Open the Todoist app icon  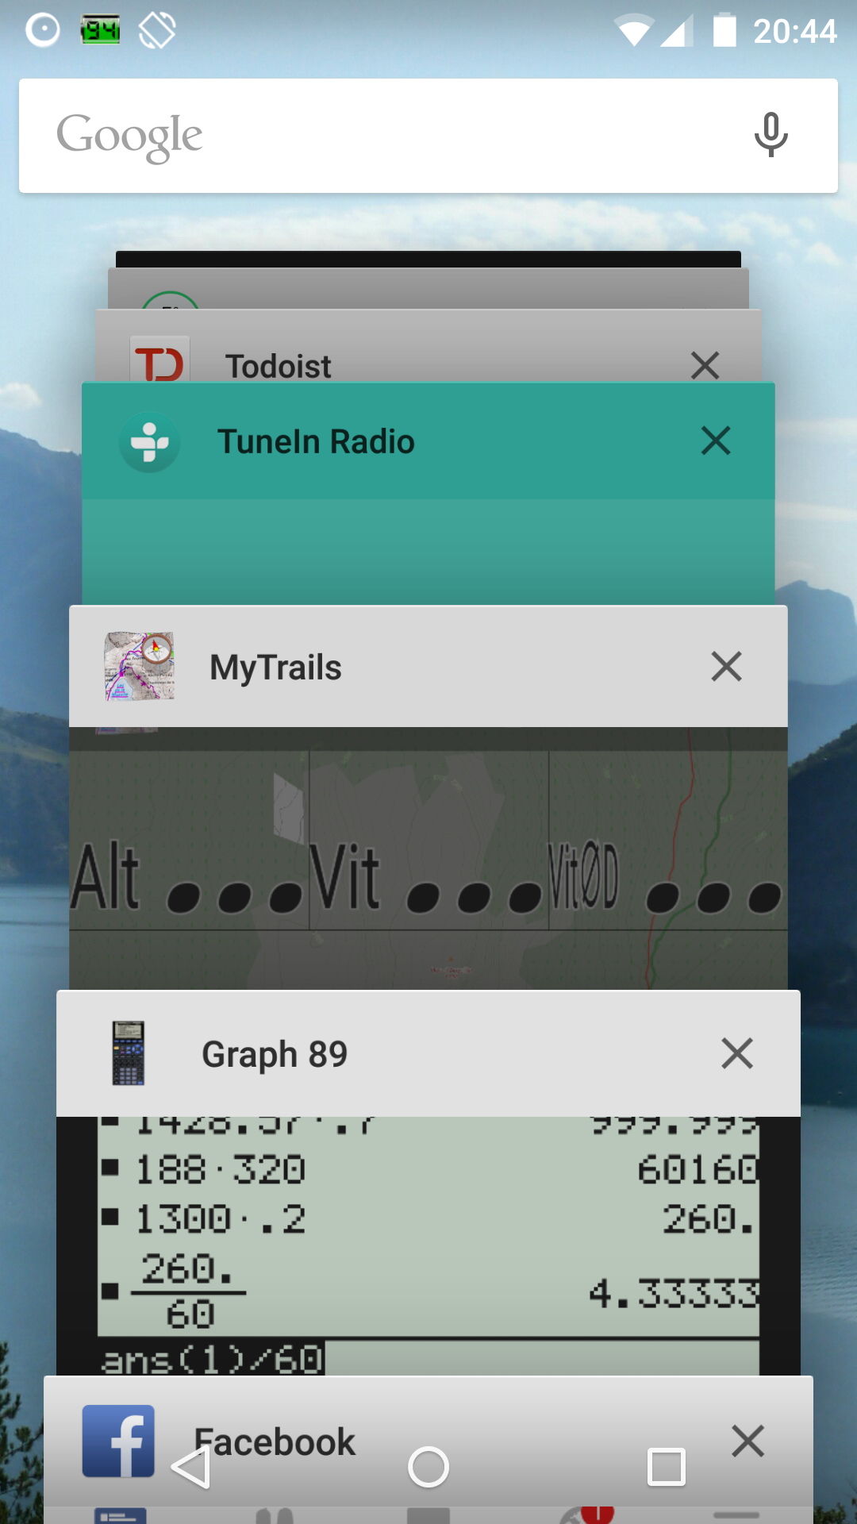[160, 360]
